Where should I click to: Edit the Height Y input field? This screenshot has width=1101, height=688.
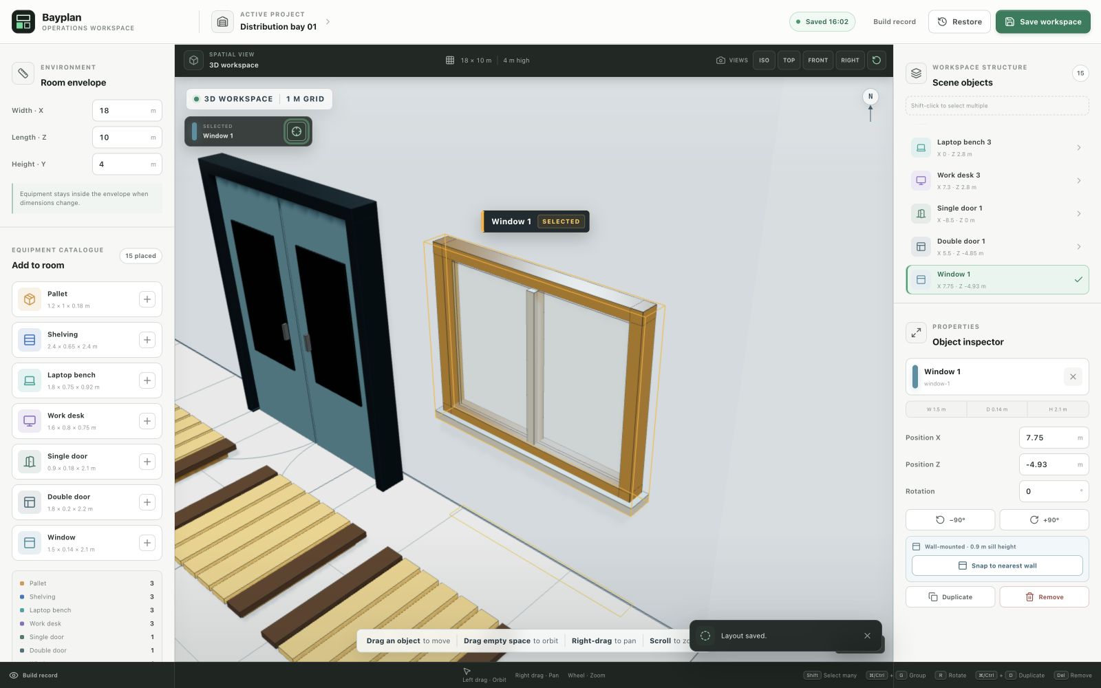(x=127, y=164)
